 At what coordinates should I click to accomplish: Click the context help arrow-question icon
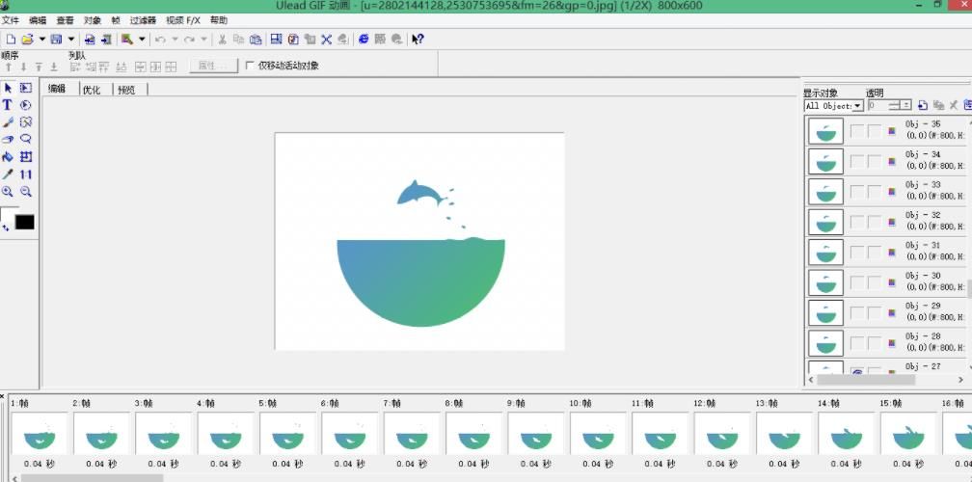[x=418, y=39]
